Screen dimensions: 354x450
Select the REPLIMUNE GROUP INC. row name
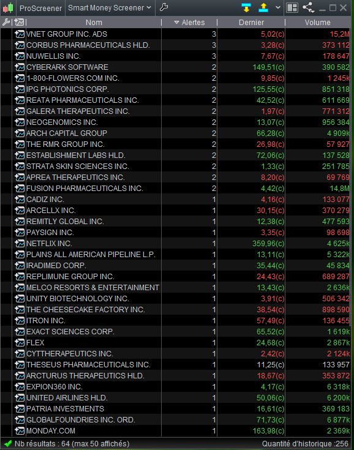(x=70, y=277)
